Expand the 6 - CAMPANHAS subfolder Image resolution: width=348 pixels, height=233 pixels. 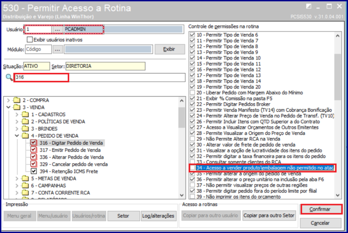coord(17,185)
